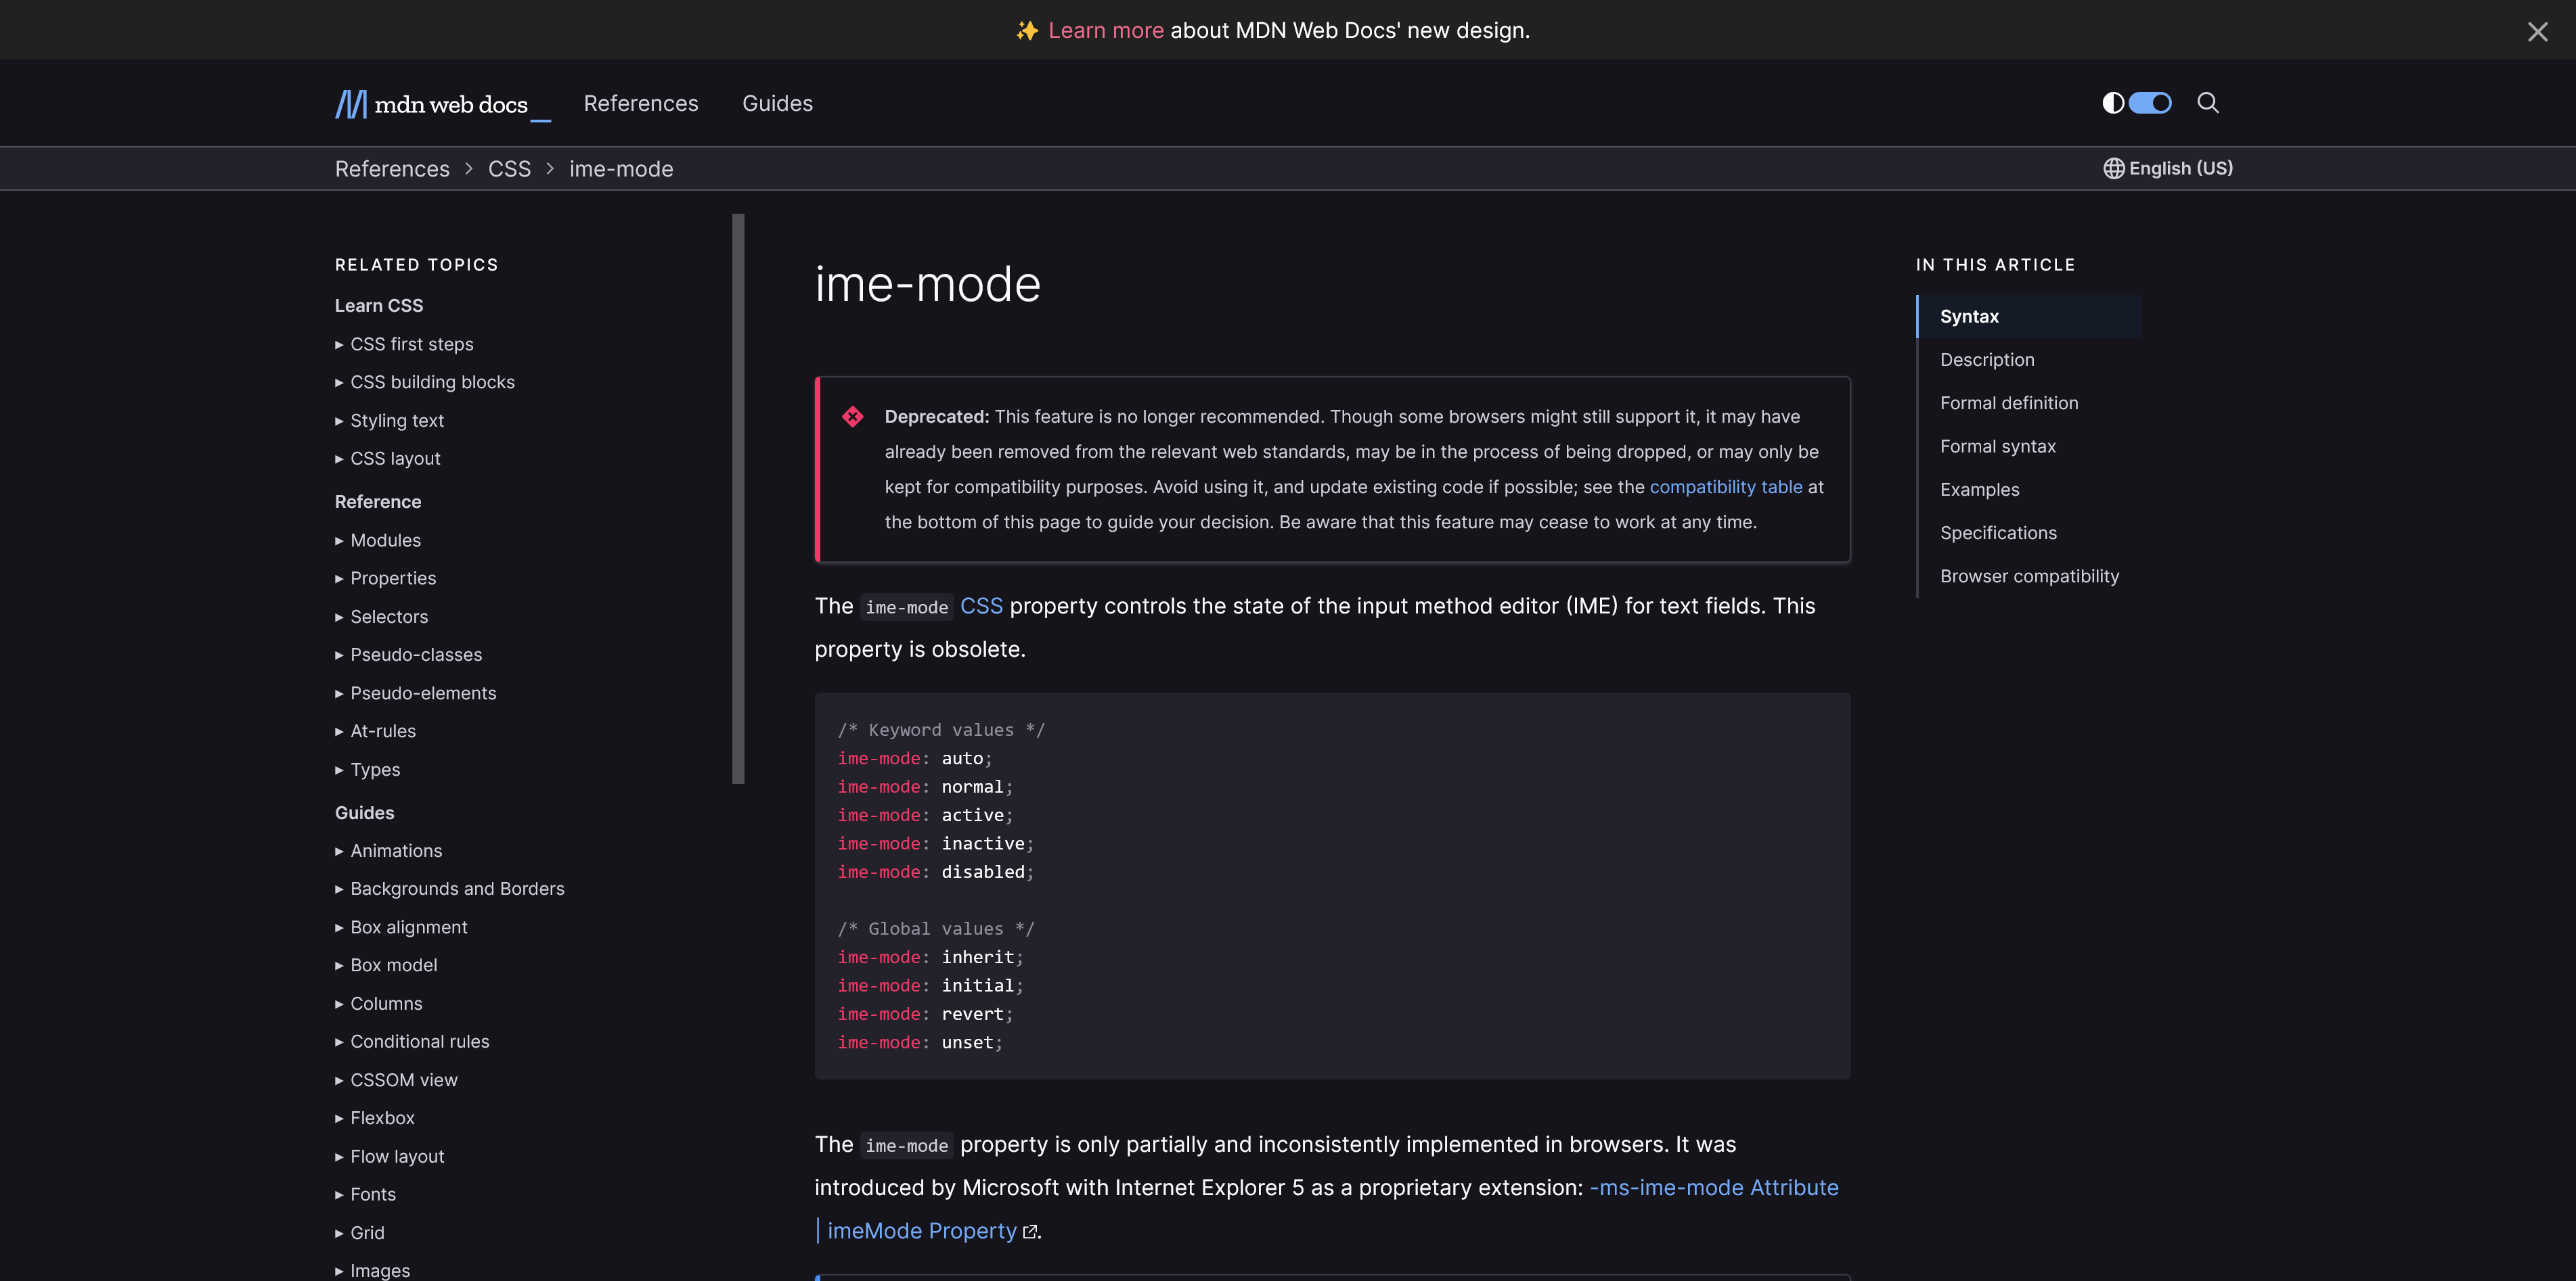Open the References menu

tap(640, 103)
